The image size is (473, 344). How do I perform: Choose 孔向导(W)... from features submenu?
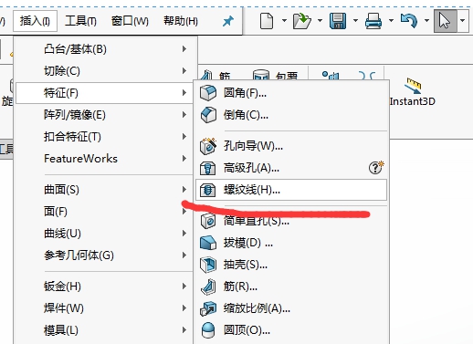coord(291,146)
